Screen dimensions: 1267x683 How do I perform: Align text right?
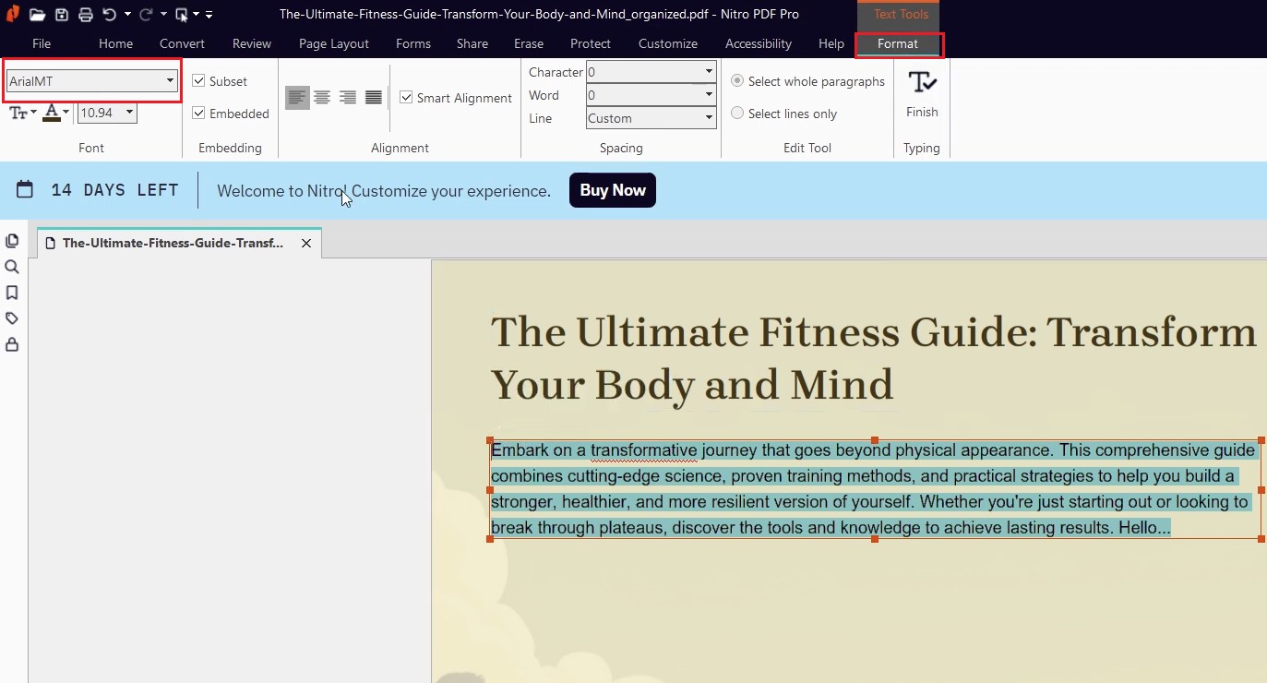pyautogui.click(x=348, y=97)
